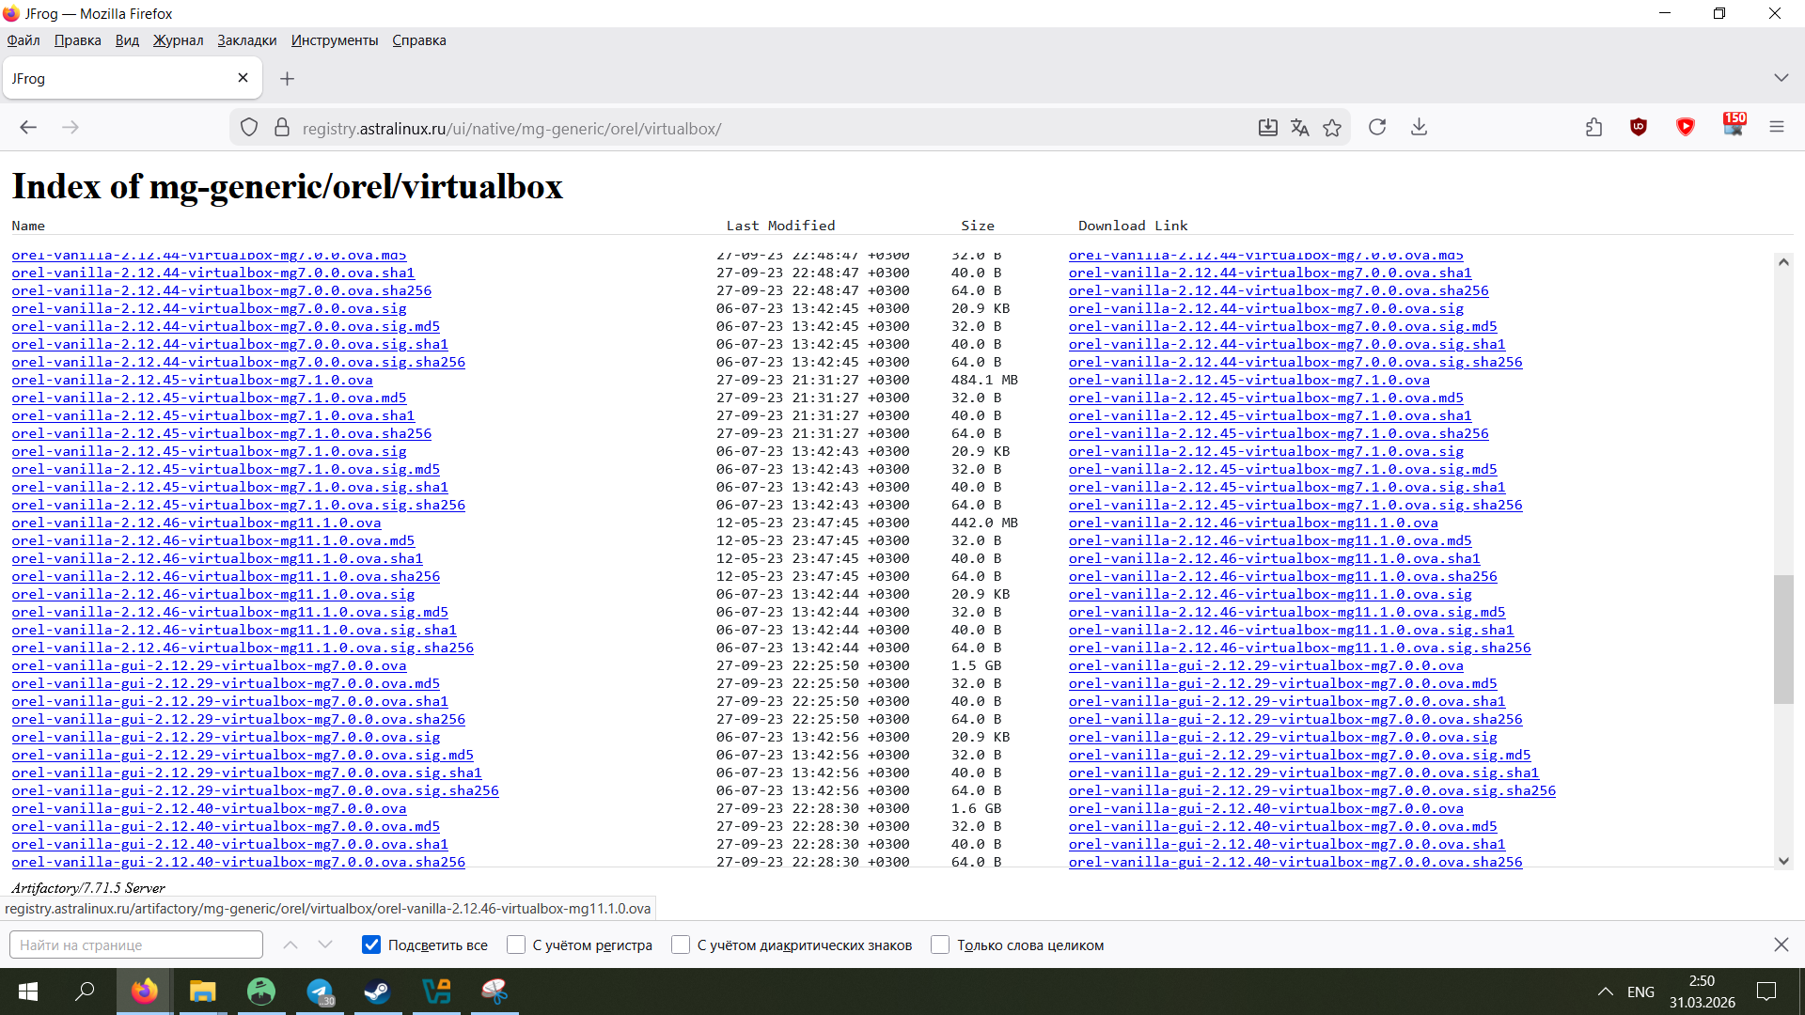Click the forward navigation arrow
The width and height of the screenshot is (1805, 1015).
71,128
